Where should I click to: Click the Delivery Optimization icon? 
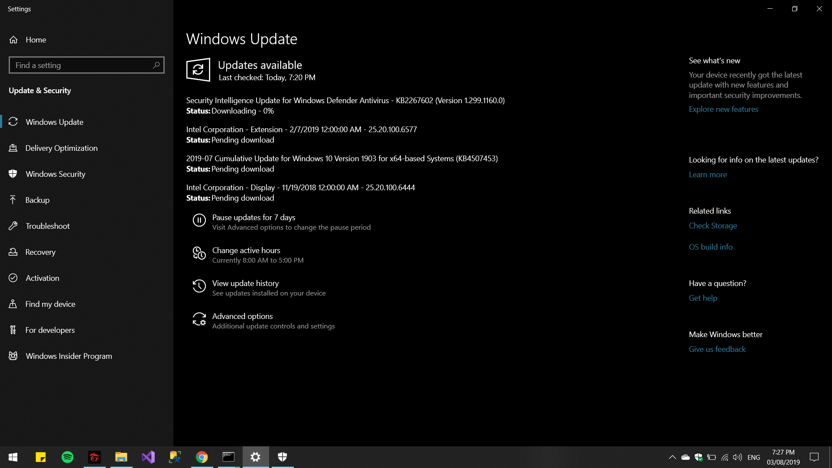[13, 148]
